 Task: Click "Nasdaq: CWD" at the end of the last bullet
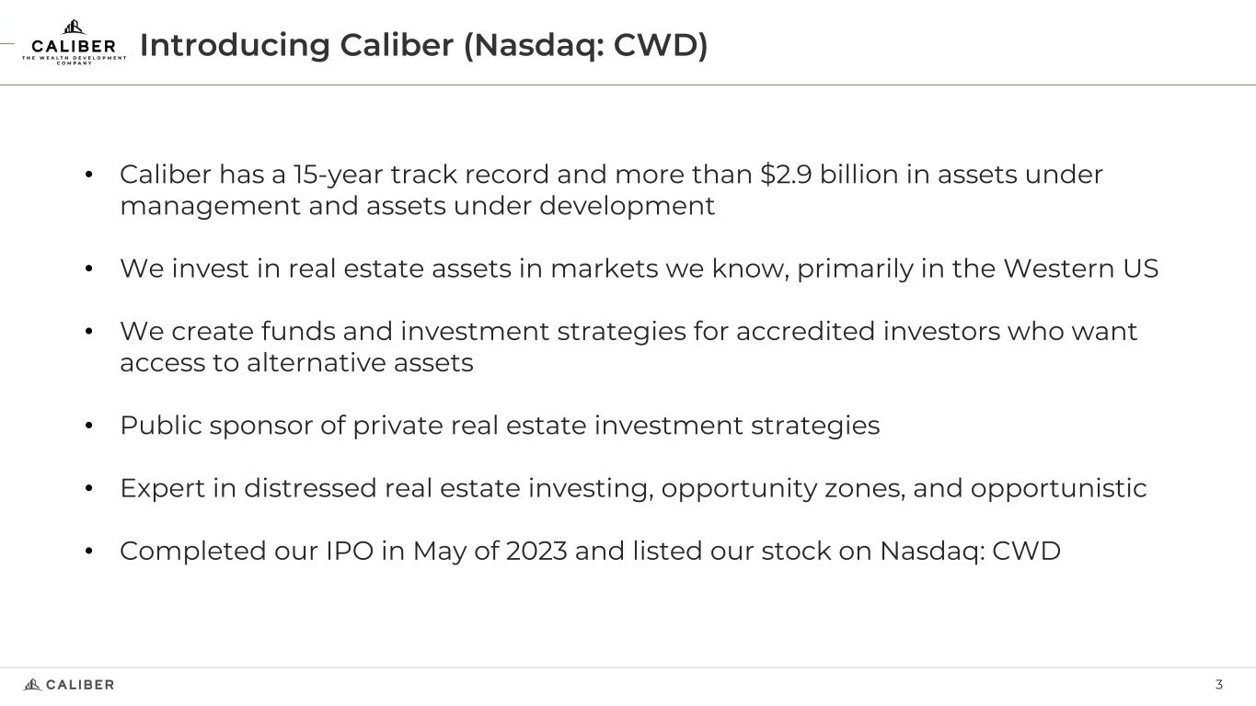(970, 551)
